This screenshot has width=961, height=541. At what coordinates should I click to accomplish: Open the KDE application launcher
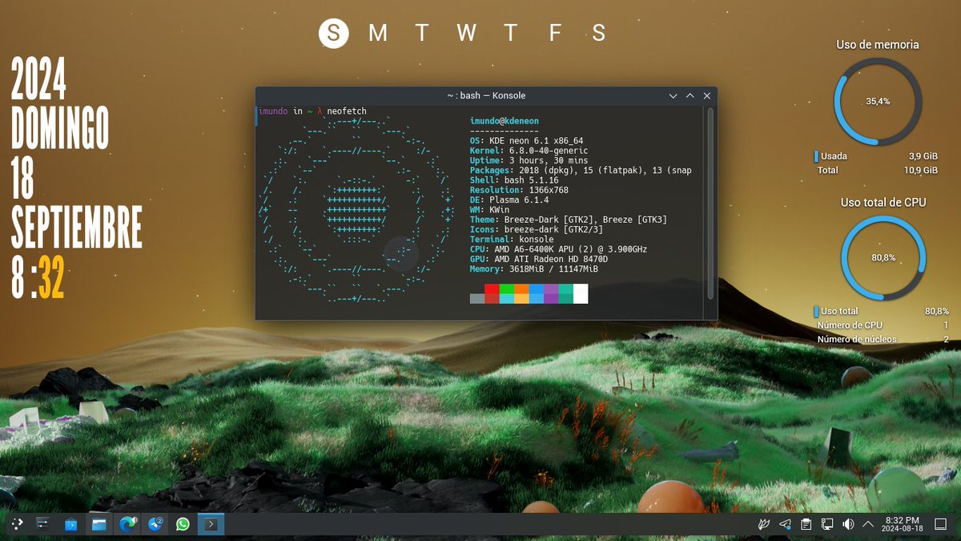click(16, 524)
